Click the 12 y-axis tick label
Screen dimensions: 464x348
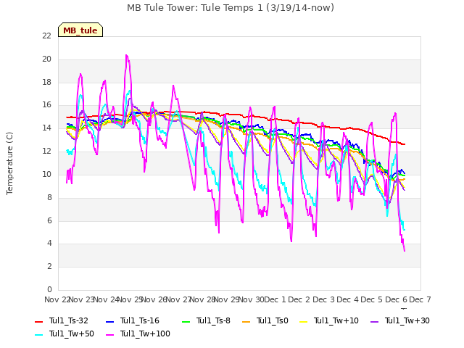pos(46,152)
